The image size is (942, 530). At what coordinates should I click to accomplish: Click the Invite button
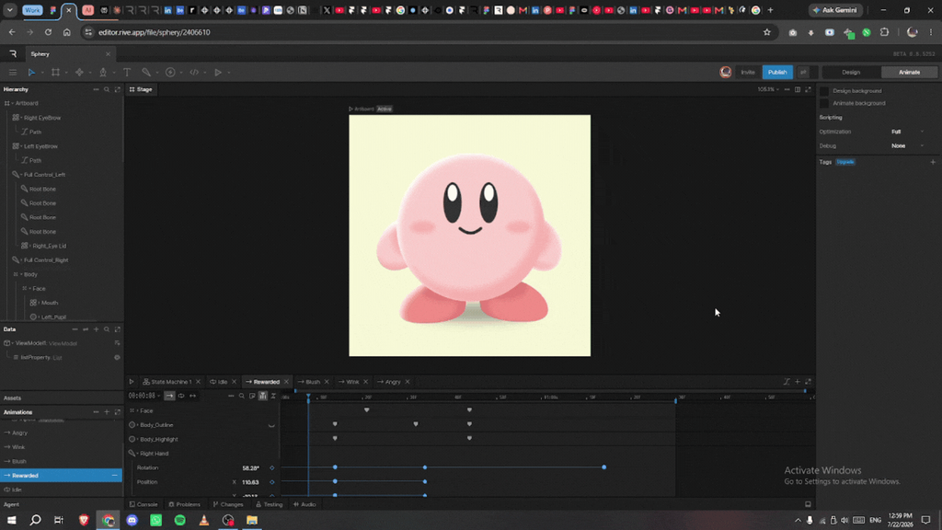click(x=747, y=72)
